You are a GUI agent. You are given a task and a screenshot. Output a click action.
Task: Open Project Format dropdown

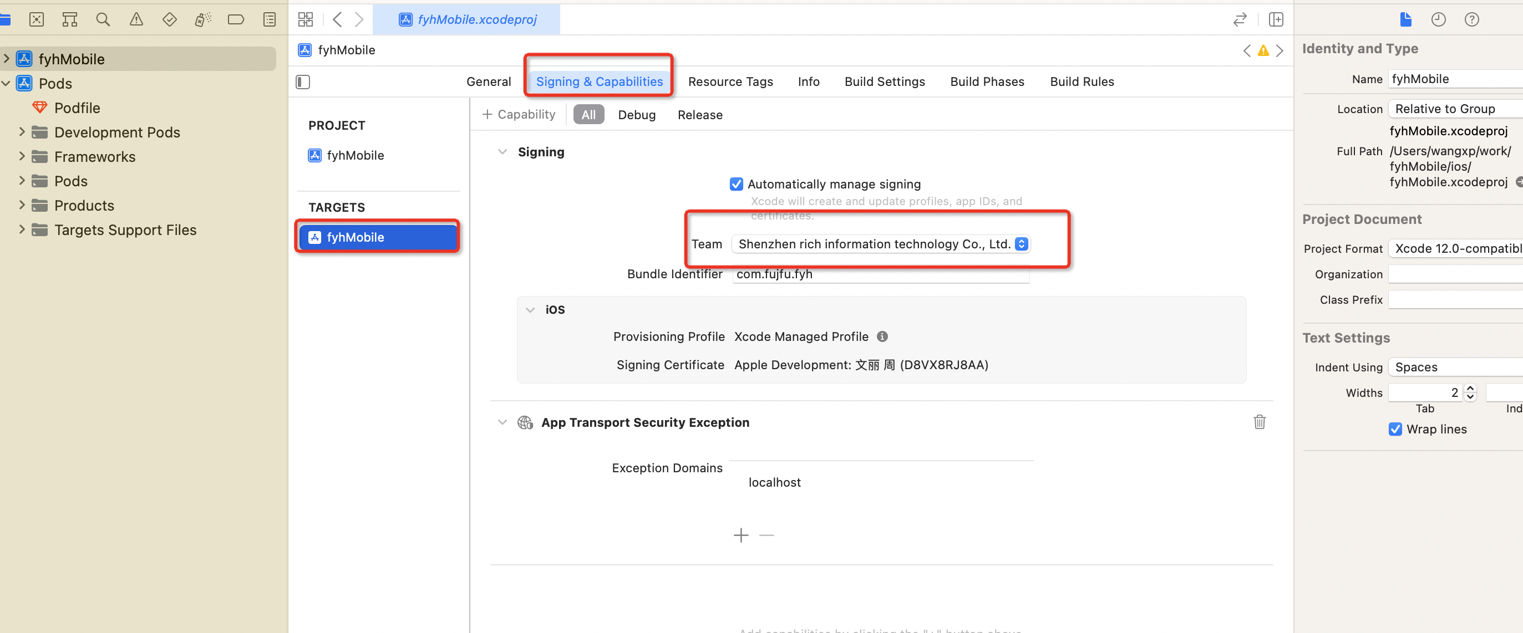tap(1454, 248)
